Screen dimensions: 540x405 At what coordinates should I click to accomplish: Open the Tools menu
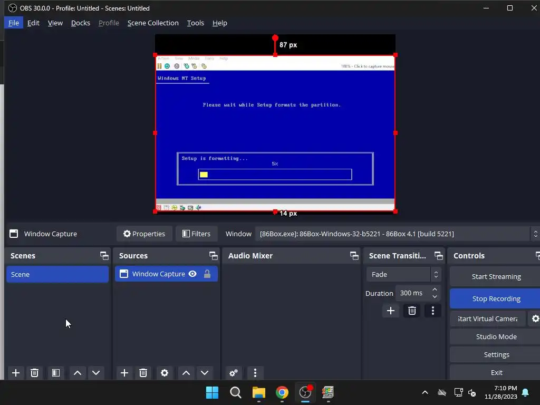[x=195, y=23]
